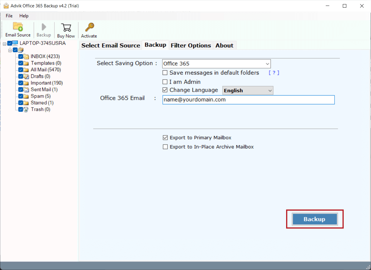
Task: Uncheck the mailbox account node checkbox
Action: (x=15, y=50)
